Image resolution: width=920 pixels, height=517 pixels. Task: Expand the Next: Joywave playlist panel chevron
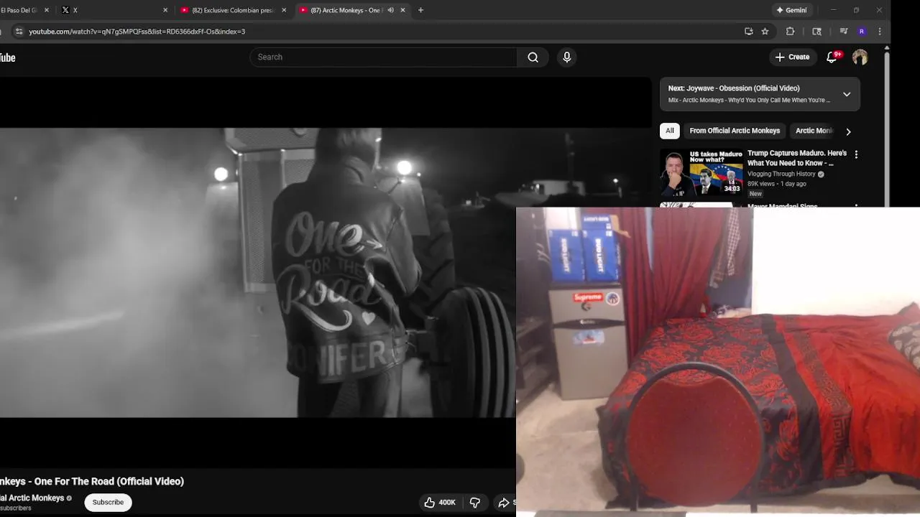coord(847,94)
